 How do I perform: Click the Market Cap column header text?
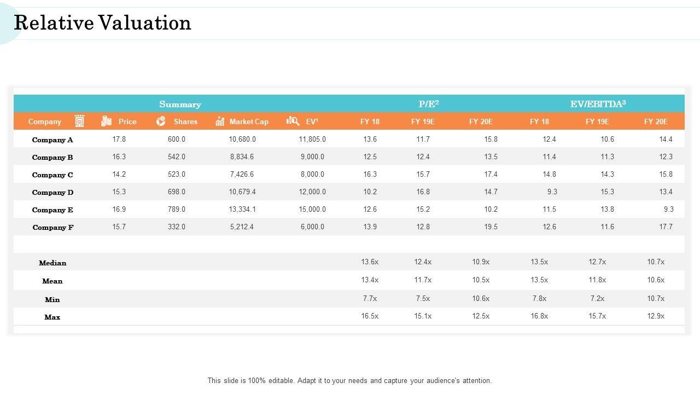(249, 121)
